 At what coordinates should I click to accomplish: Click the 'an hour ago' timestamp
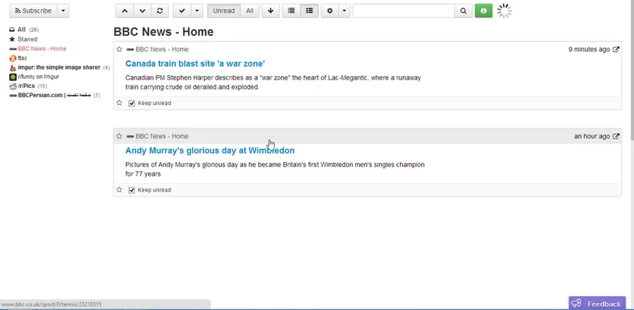click(592, 136)
